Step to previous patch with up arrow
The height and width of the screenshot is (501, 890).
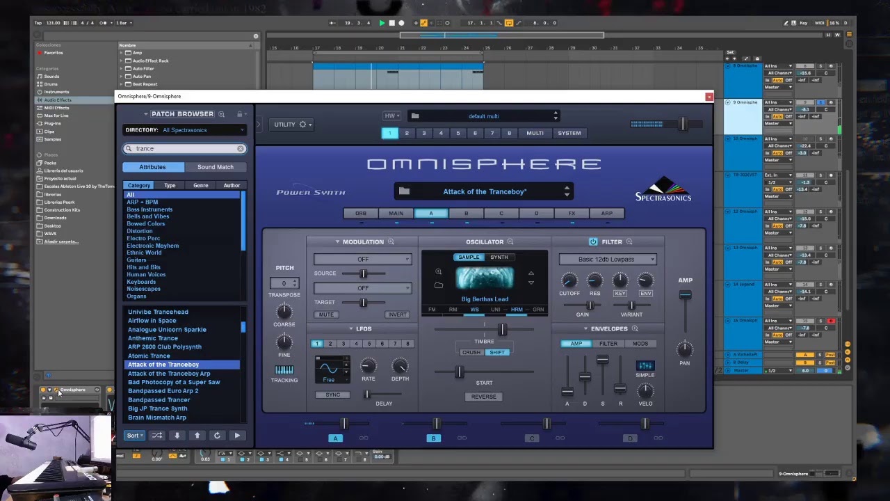click(197, 436)
